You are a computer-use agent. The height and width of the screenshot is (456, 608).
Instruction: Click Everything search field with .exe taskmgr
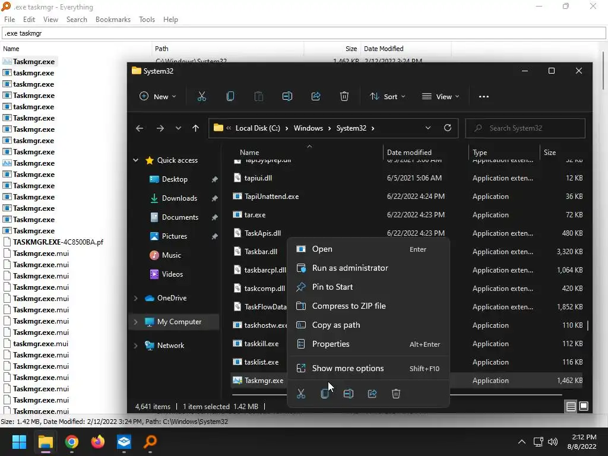tap(303, 33)
